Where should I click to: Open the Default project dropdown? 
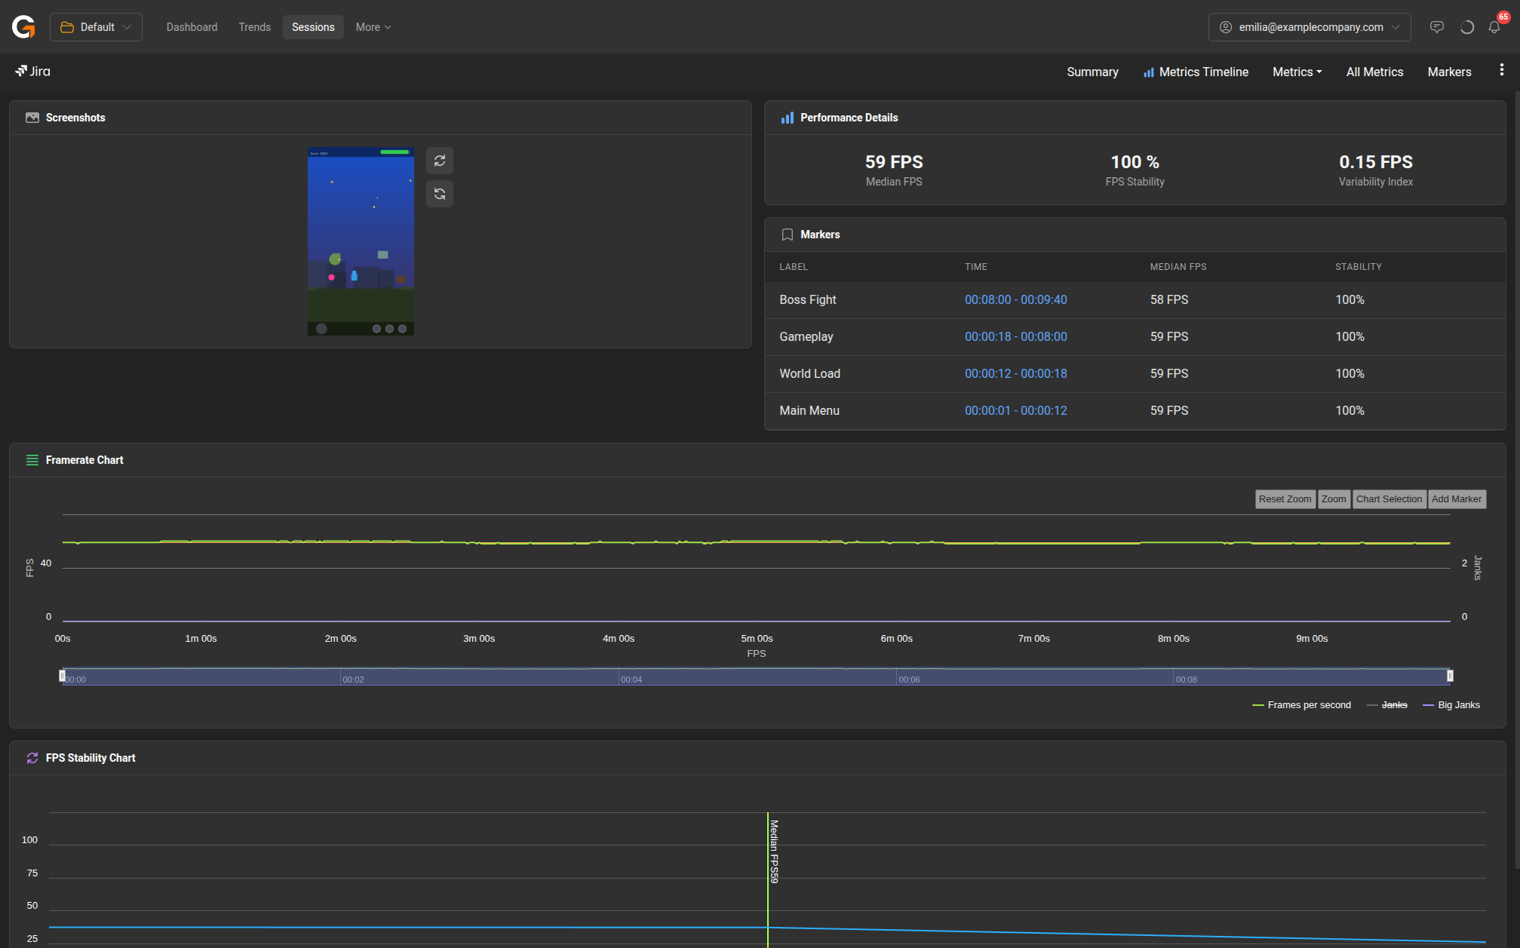pyautogui.click(x=96, y=27)
